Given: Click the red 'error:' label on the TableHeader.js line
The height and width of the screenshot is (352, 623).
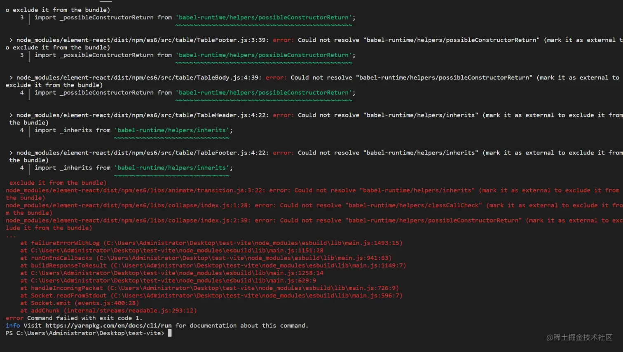Looking at the screenshot, I should 283,115.
